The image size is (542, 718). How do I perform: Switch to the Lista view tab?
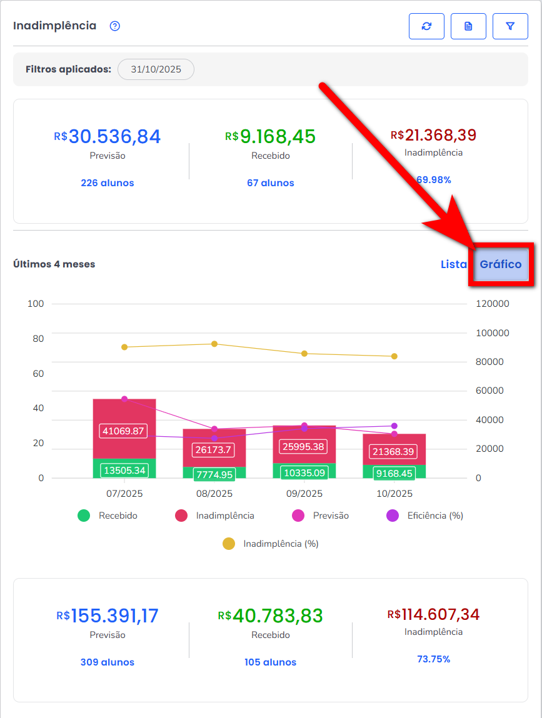tap(453, 264)
